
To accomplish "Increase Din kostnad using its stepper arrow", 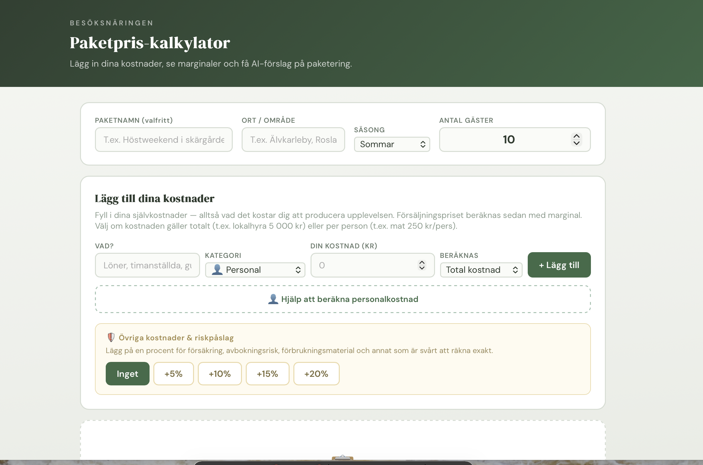I will point(422,262).
